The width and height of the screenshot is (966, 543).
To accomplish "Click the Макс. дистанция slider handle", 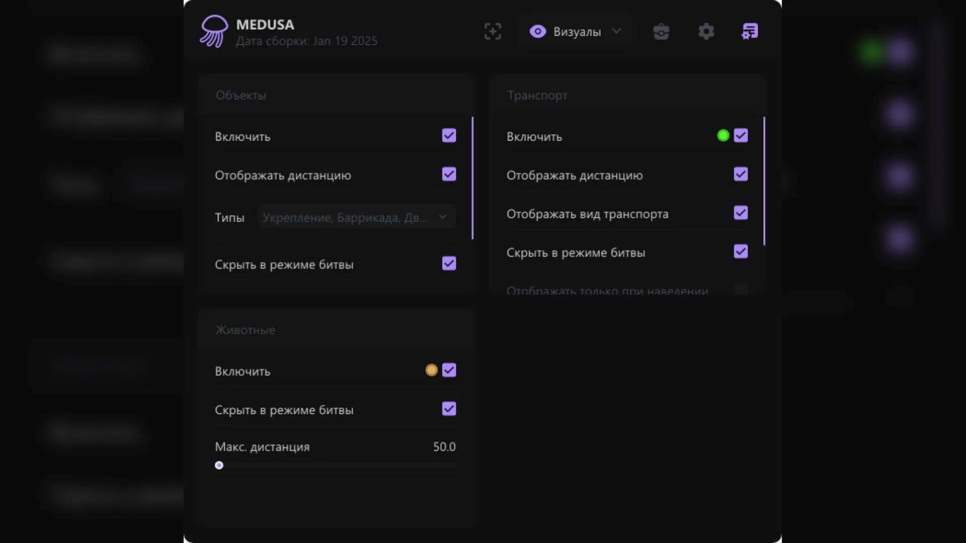I will tap(219, 466).
